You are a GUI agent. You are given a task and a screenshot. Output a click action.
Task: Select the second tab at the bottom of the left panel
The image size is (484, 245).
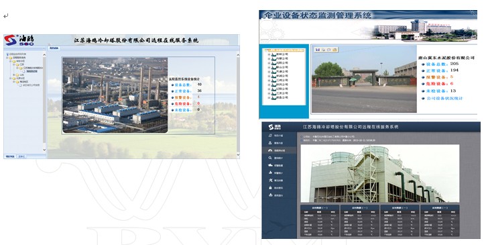pos(21,156)
